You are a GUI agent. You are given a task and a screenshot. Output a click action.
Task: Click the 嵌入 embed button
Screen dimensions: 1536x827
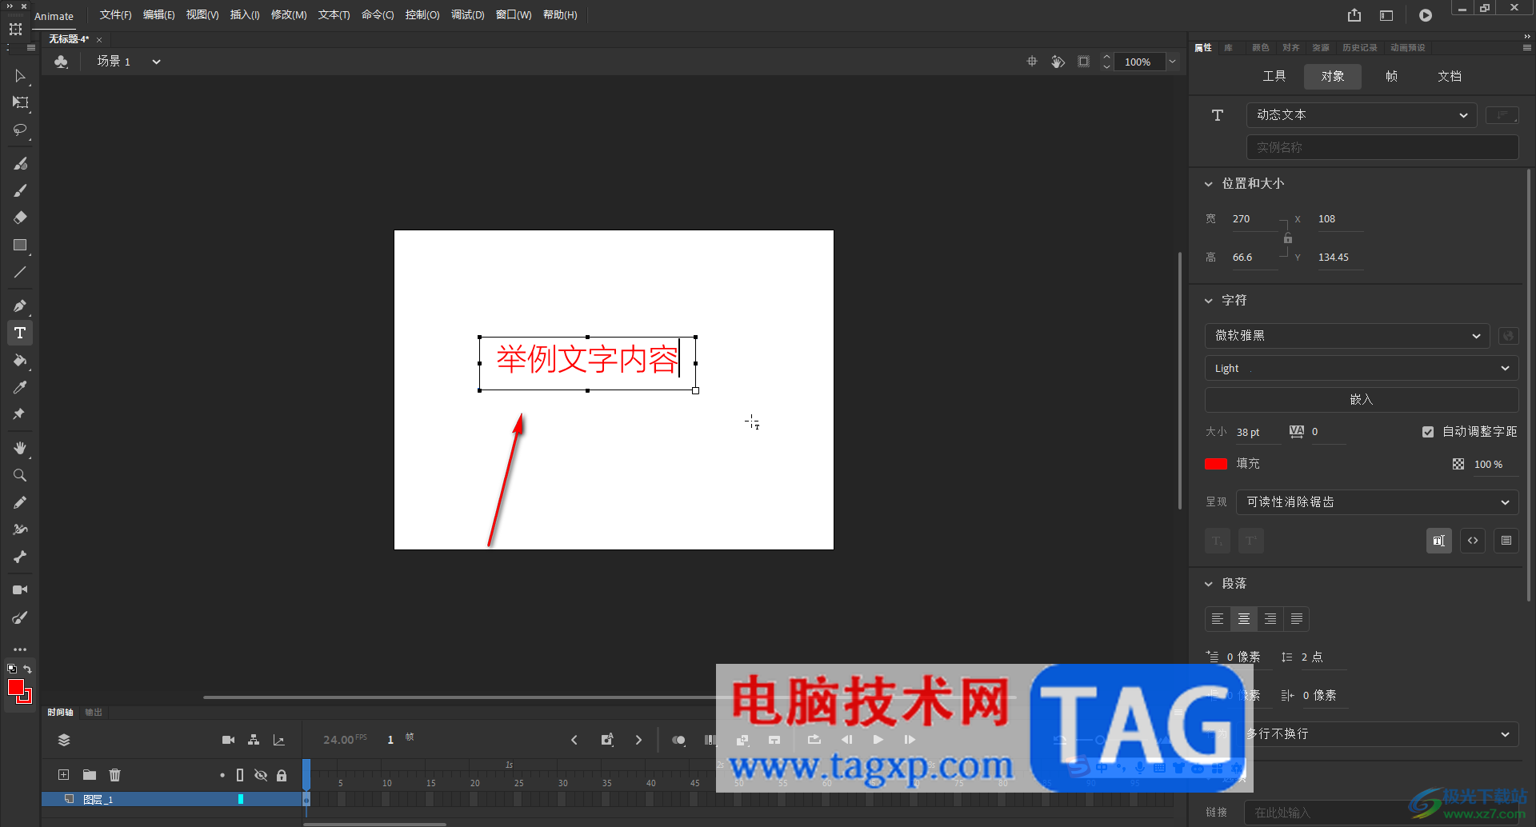click(1362, 400)
